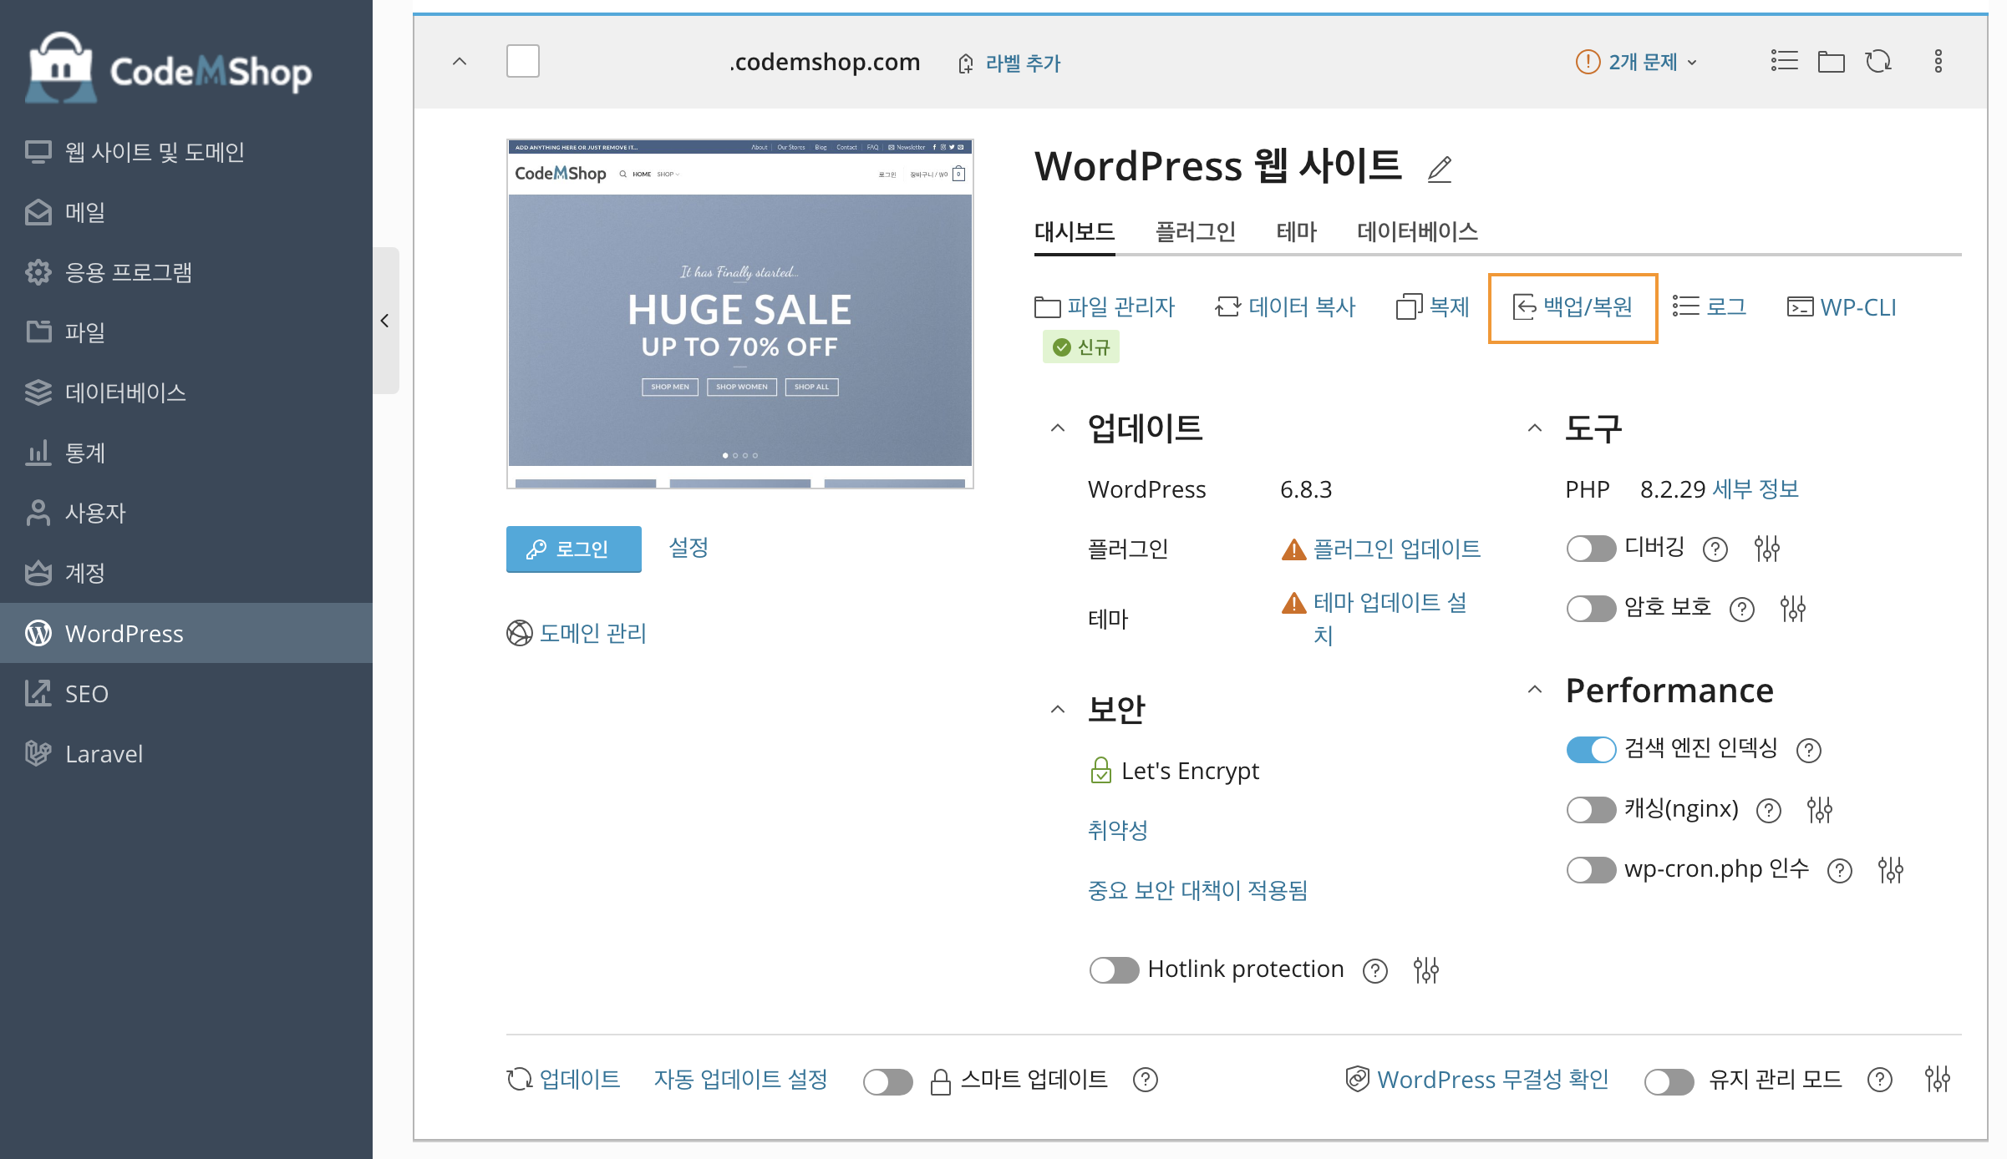Collapse the sidebar with the arrow handle
This screenshot has width=2007, height=1159.
point(384,321)
